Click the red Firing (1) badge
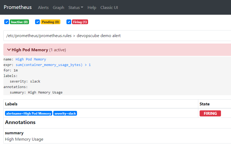Viewport: 231px width, 154px height. click(80, 22)
